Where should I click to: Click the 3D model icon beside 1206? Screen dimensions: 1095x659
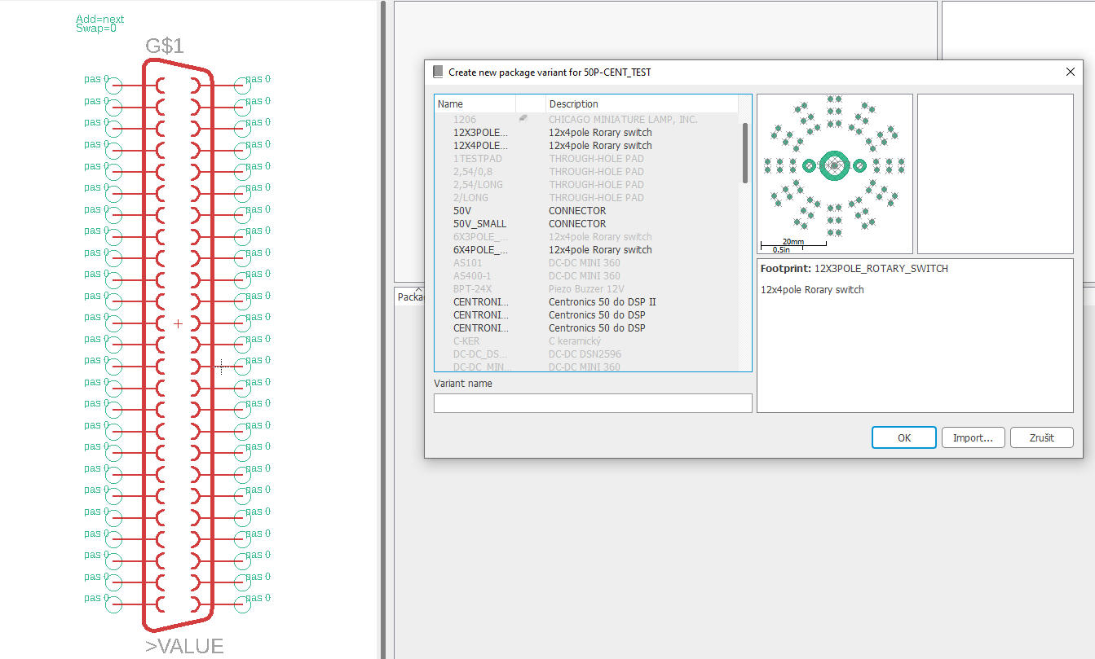click(x=523, y=119)
